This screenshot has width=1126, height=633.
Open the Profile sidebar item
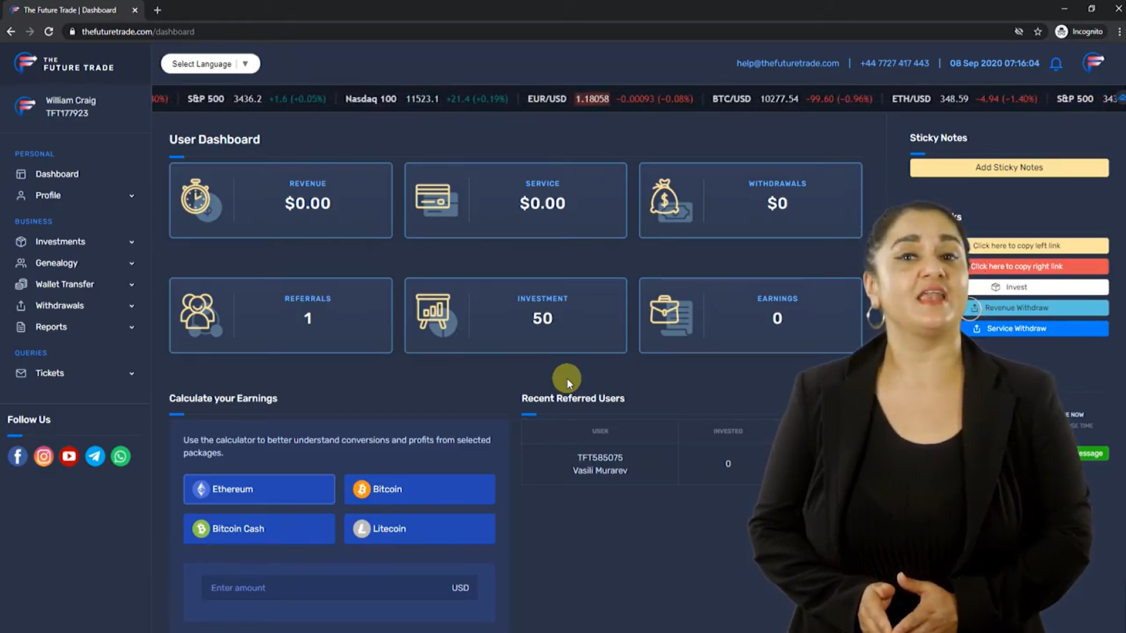pos(48,195)
